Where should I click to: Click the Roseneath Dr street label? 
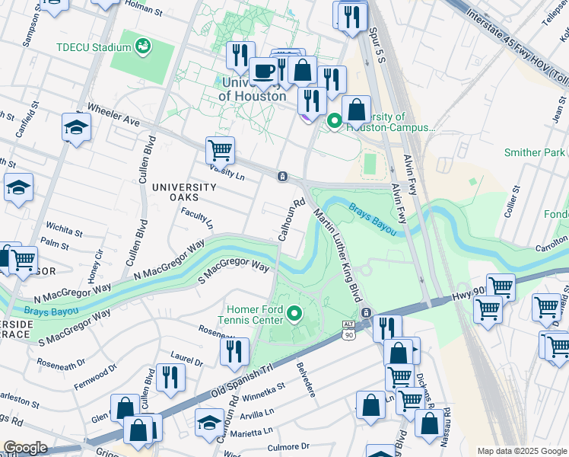point(61,364)
